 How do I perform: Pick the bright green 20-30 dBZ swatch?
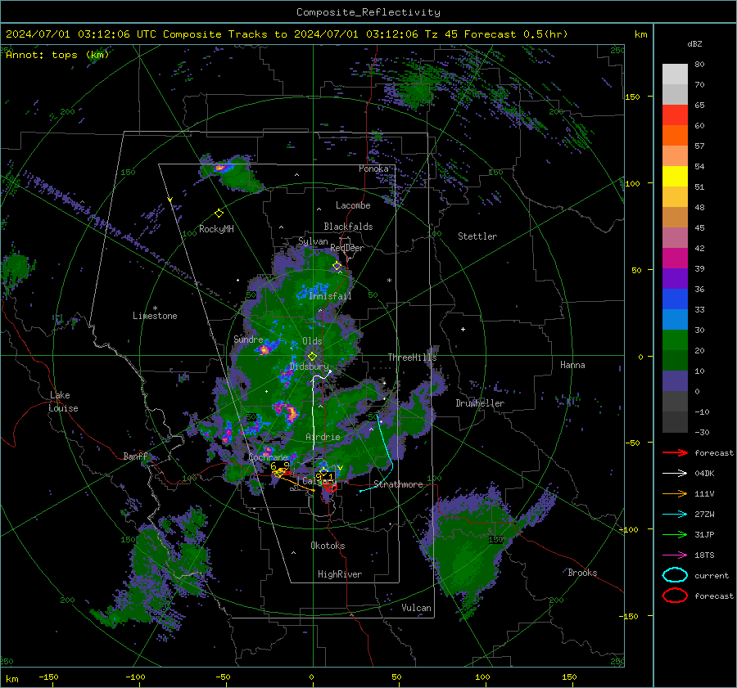[x=675, y=340]
